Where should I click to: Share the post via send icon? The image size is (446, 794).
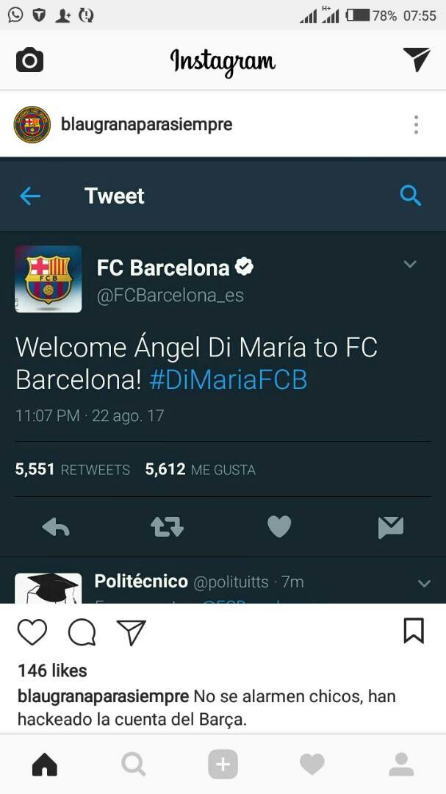pos(131,632)
